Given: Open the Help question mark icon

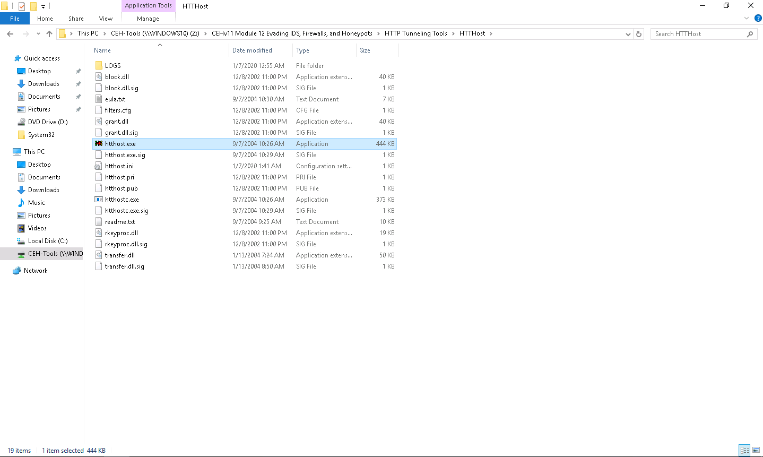Looking at the screenshot, I should (758, 18).
